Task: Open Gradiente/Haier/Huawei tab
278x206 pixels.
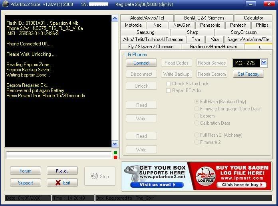Action: 213,47
